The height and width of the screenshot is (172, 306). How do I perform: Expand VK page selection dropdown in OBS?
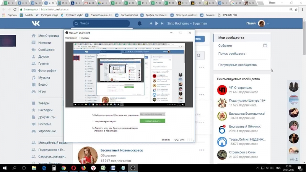coord(152,114)
